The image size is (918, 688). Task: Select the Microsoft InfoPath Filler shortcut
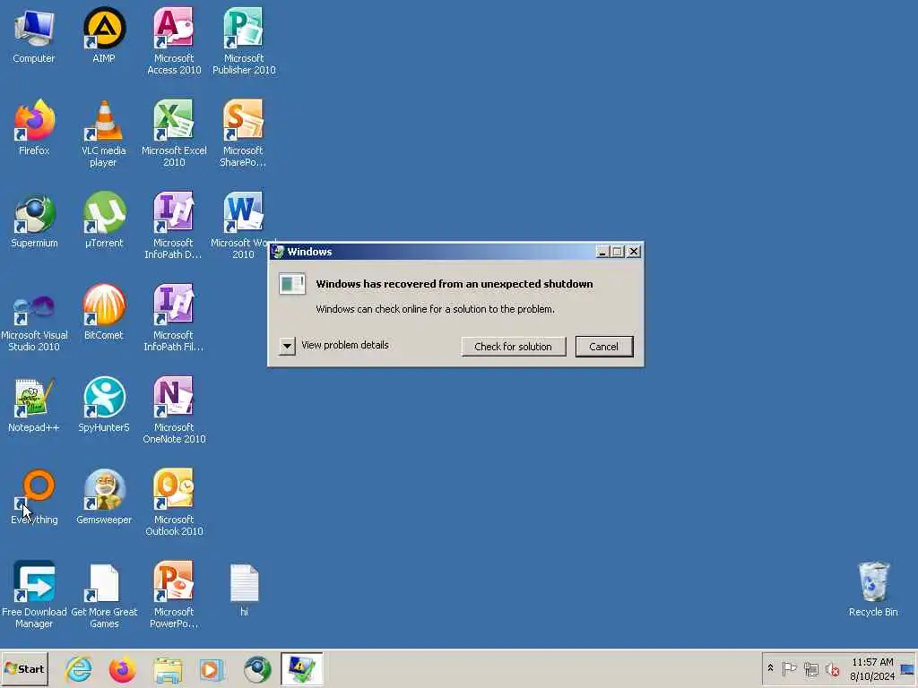click(173, 318)
